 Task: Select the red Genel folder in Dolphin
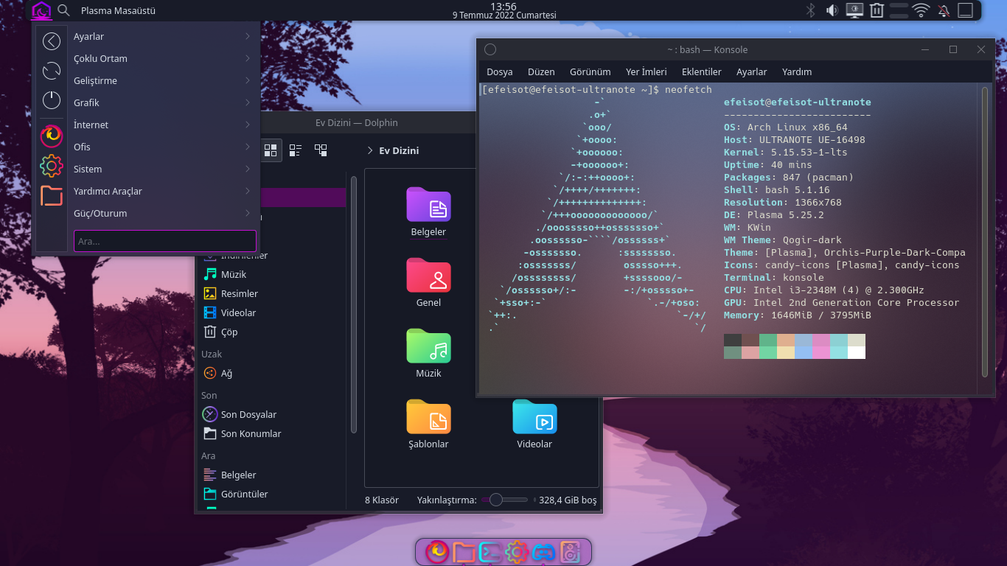click(428, 282)
